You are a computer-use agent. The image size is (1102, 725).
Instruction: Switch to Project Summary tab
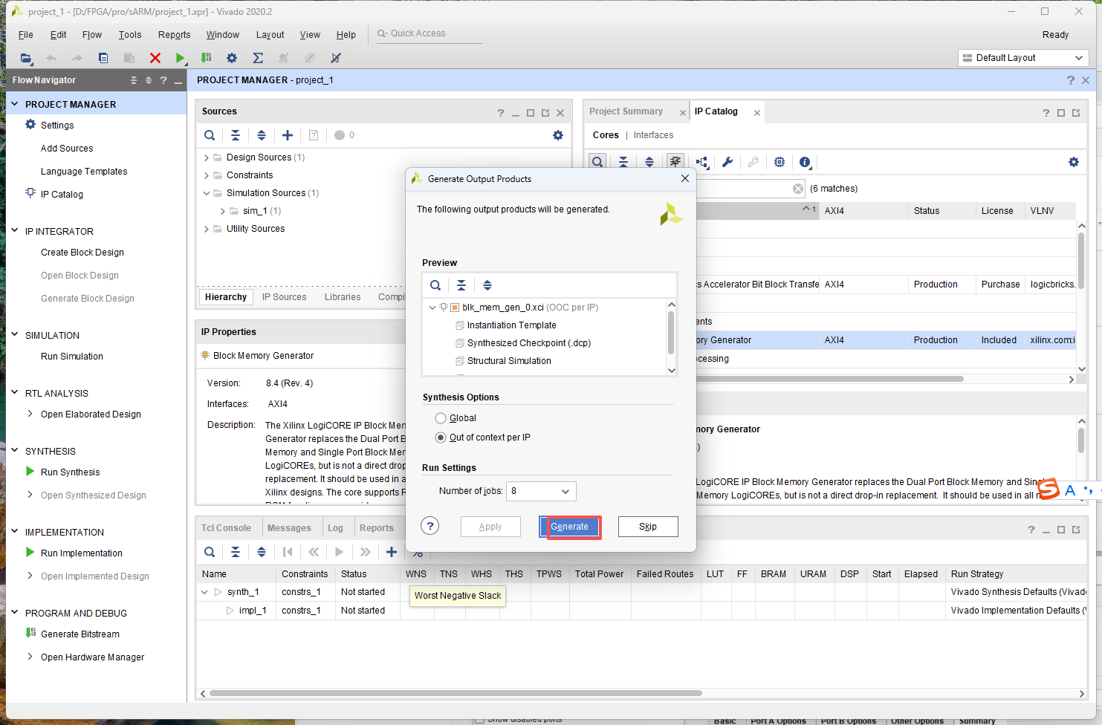626,111
